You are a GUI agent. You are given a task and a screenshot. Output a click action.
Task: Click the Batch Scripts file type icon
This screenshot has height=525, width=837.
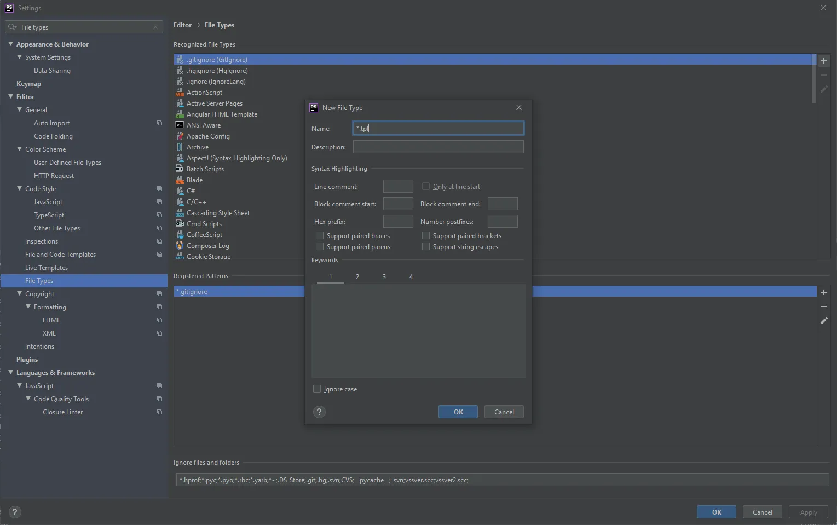click(180, 169)
